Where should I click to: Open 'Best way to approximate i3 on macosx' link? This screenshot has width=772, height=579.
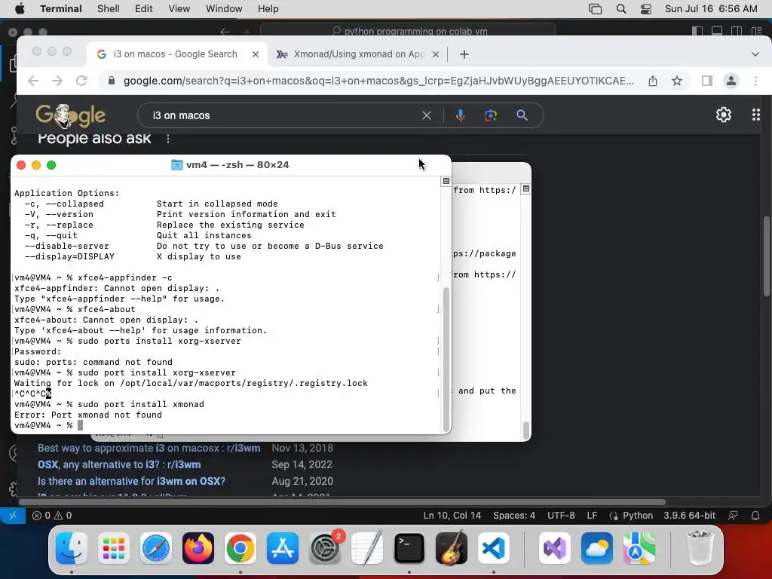pyautogui.click(x=149, y=448)
